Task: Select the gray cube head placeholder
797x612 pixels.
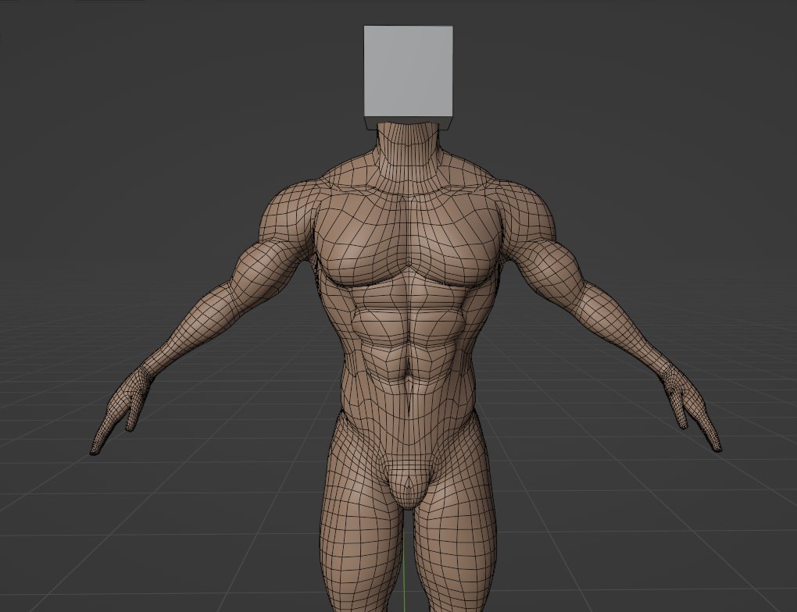Action: [408, 76]
